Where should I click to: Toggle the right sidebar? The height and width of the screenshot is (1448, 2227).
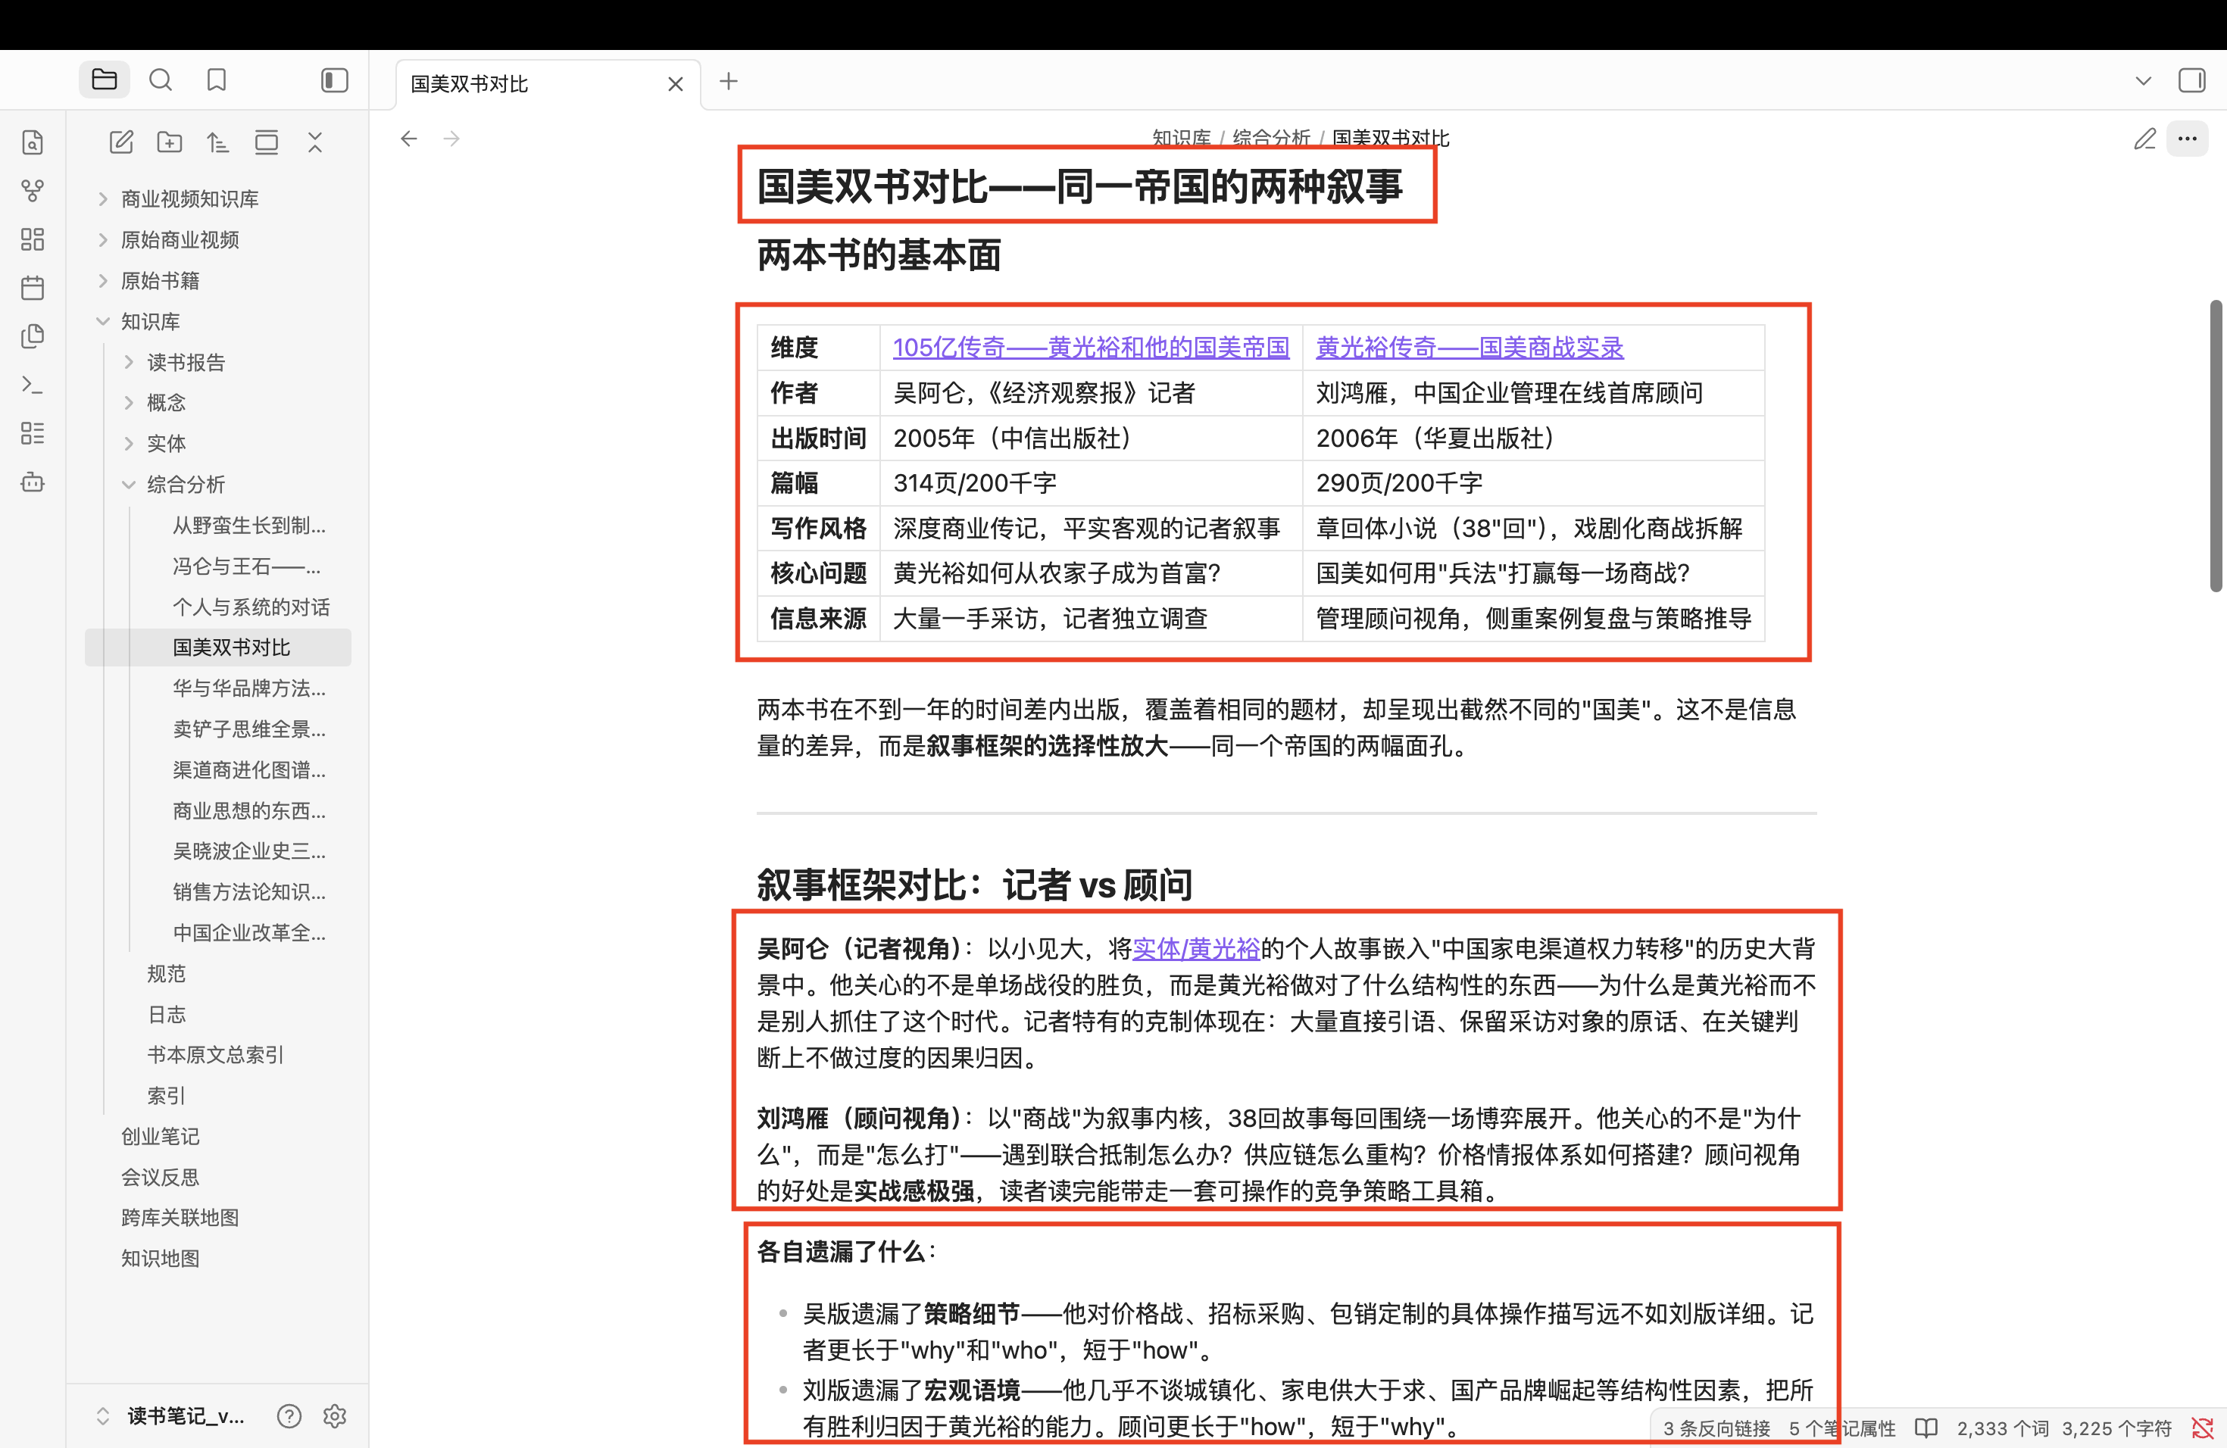2191,80
